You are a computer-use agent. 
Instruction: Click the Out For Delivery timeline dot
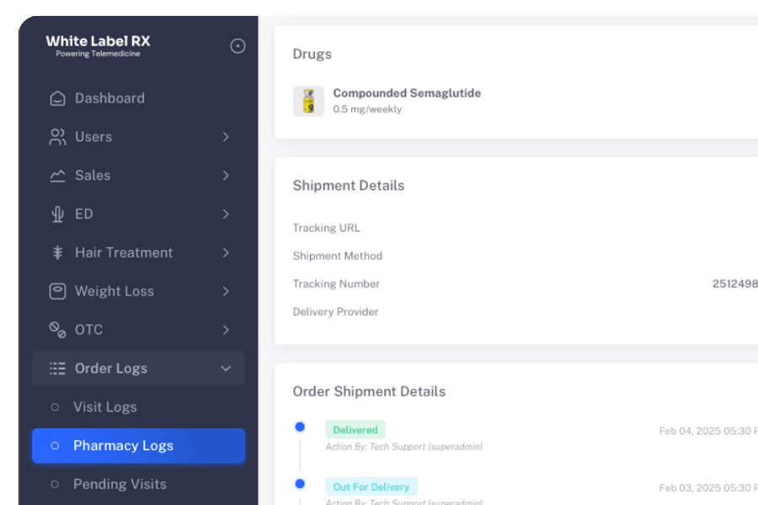[x=300, y=484]
